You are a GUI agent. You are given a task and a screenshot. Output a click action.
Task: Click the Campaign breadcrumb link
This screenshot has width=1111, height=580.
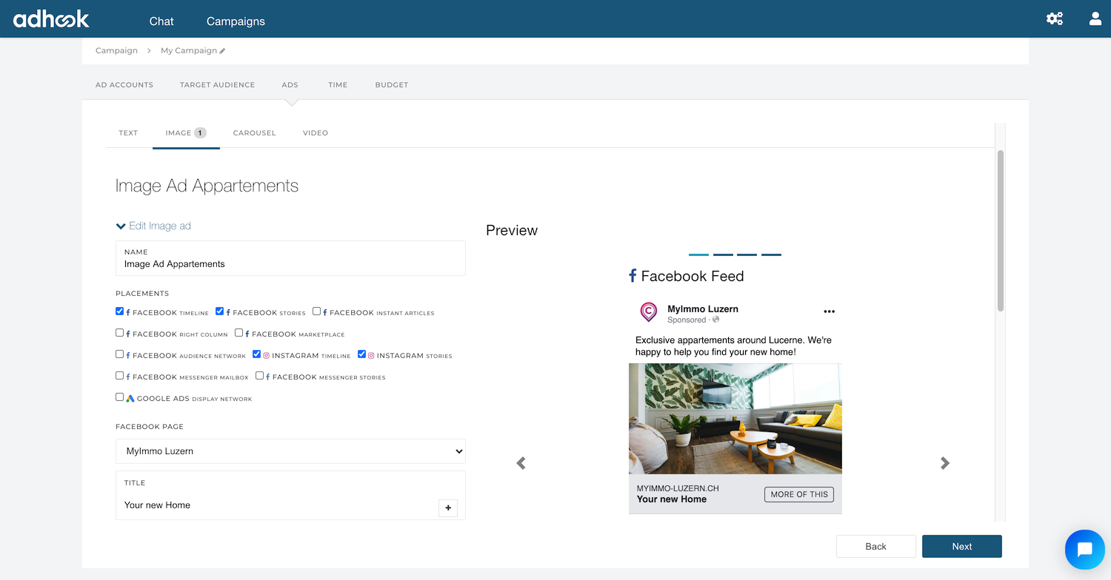point(116,51)
